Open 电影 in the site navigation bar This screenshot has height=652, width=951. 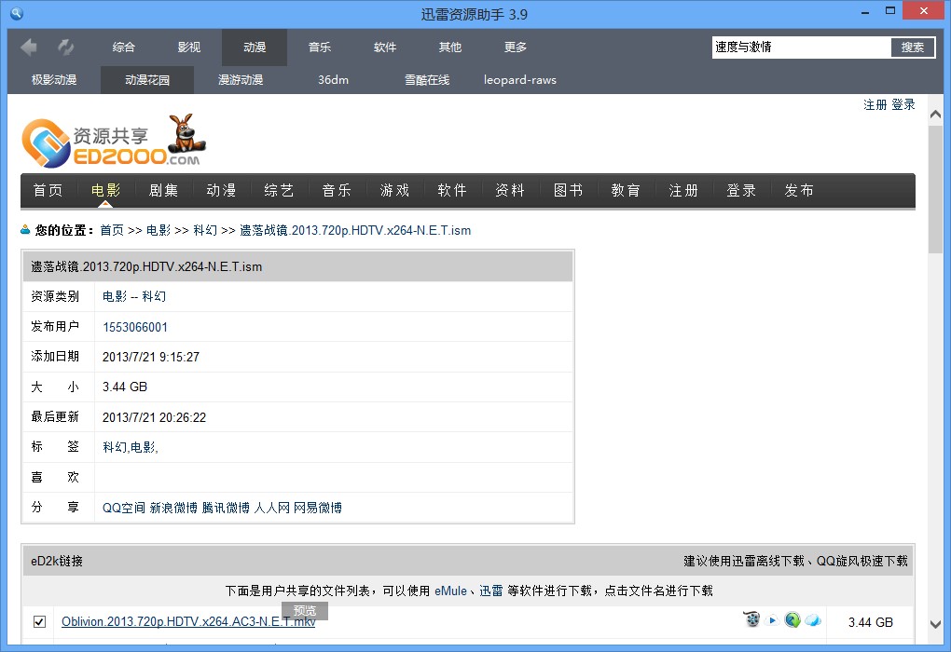(105, 190)
